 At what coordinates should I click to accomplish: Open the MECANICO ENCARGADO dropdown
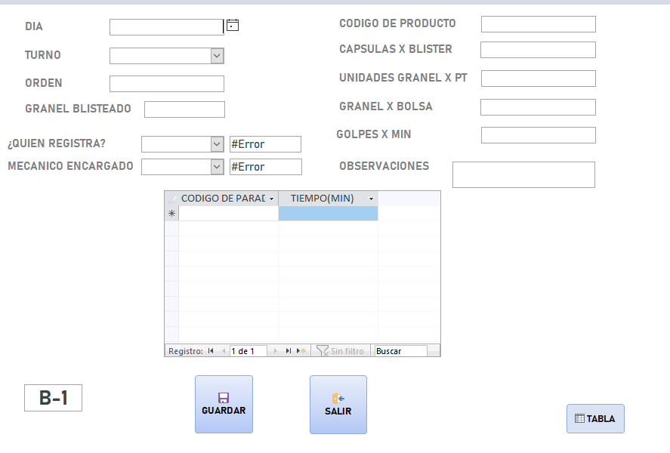(x=217, y=166)
